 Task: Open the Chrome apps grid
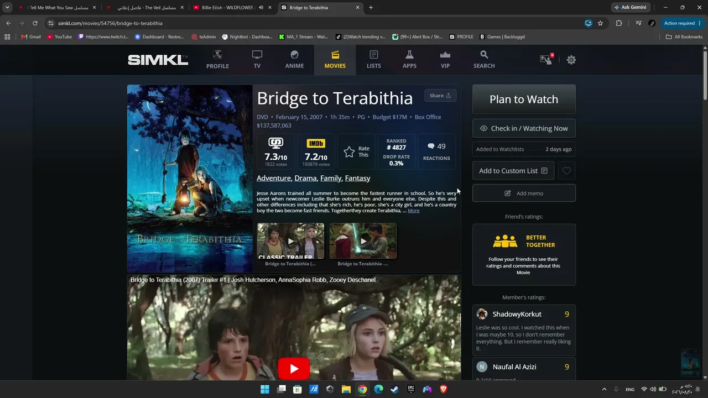tap(7, 37)
